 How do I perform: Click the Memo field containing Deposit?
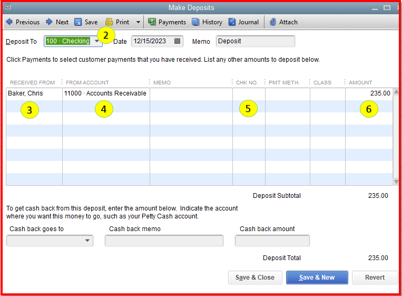[256, 41]
